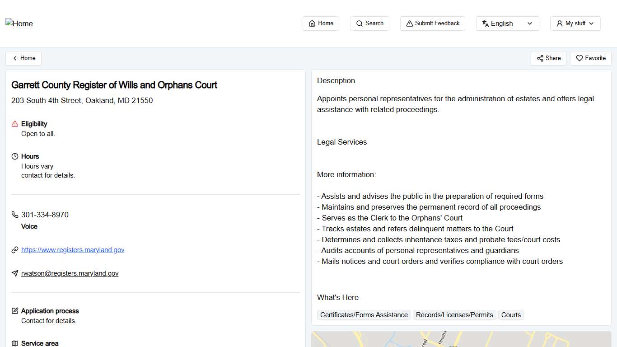This screenshot has width=617, height=347.
Task: Click the send icon beside the email address
Action: coord(15,273)
